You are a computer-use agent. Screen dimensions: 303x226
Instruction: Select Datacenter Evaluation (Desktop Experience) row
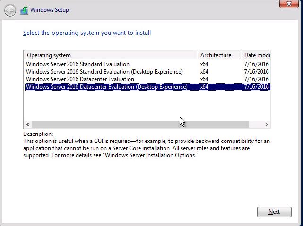pos(147,87)
